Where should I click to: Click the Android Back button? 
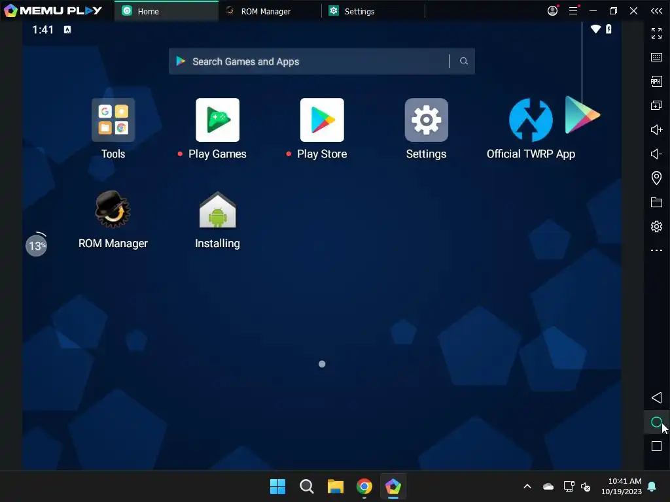coord(656,398)
